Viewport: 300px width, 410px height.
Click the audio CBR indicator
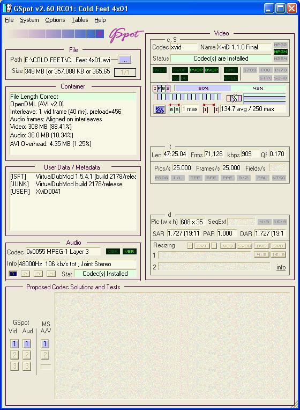pos(113,252)
